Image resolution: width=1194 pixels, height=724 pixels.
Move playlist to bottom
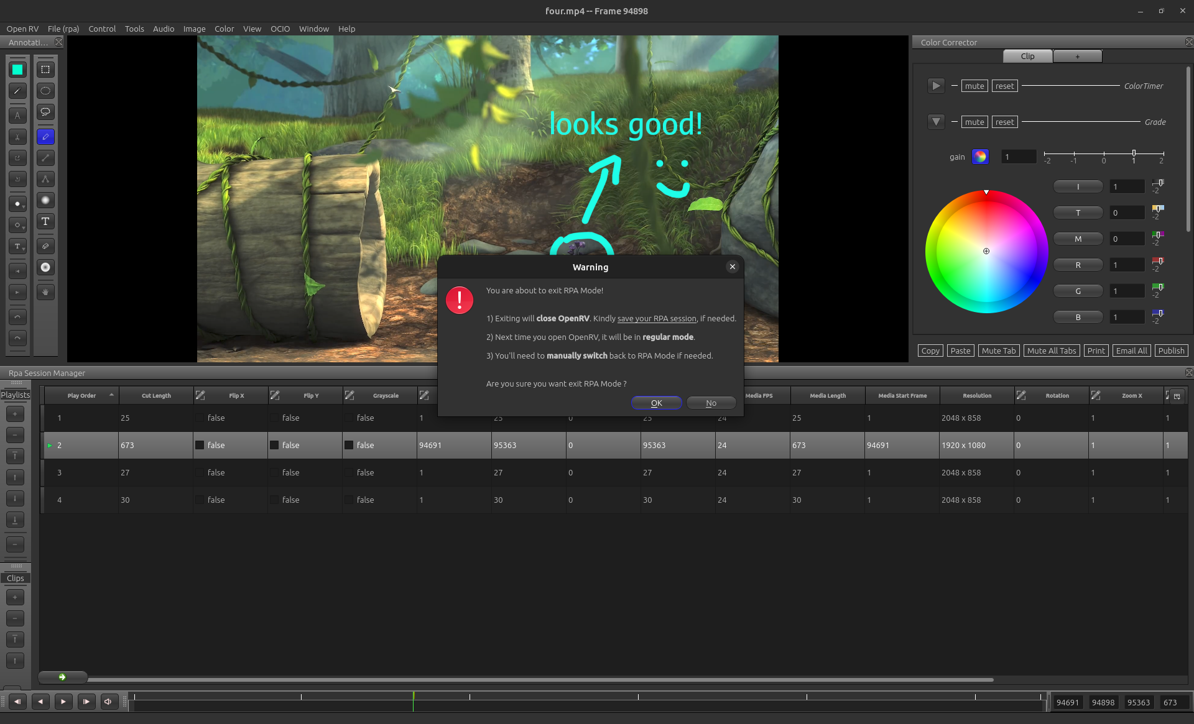tap(15, 520)
